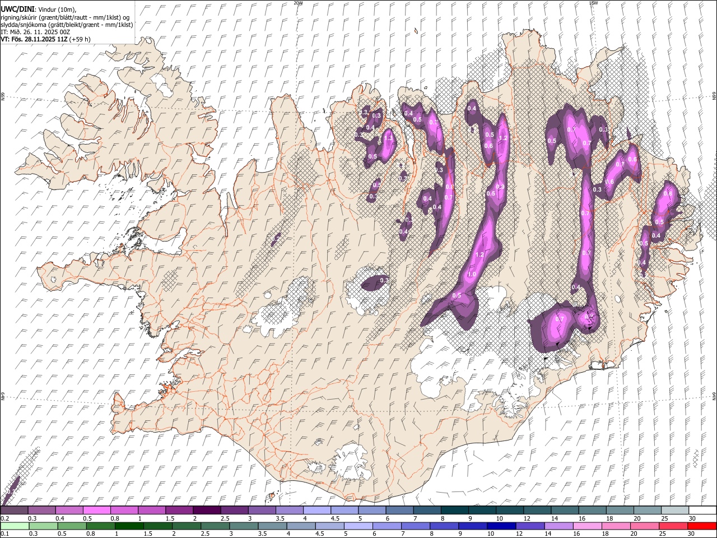Select the top-row swatch between 1.5 and 2

tap(179, 510)
